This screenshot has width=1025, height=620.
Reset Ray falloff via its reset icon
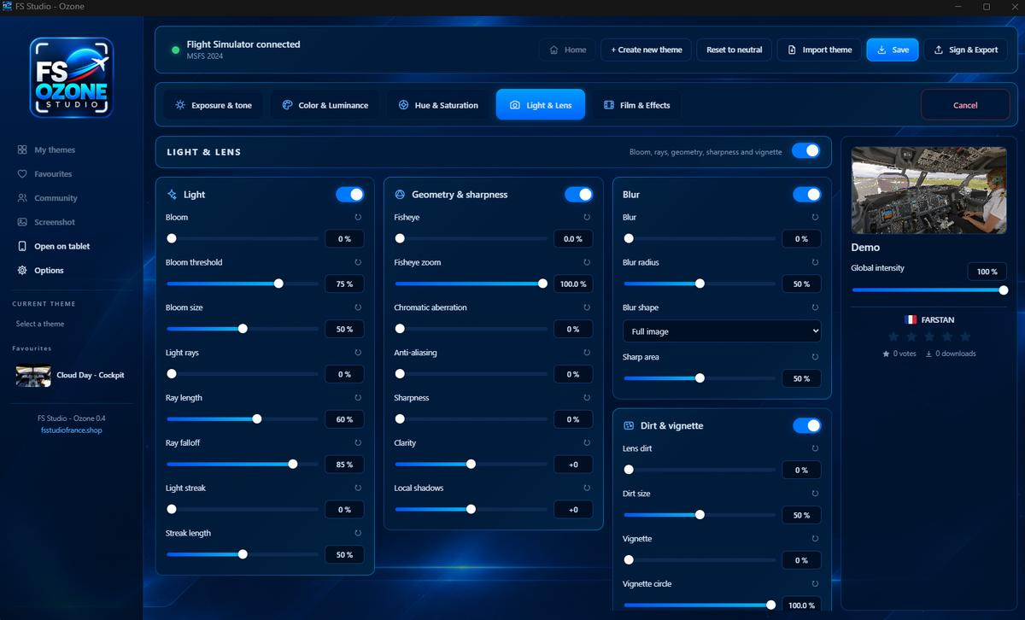point(357,443)
